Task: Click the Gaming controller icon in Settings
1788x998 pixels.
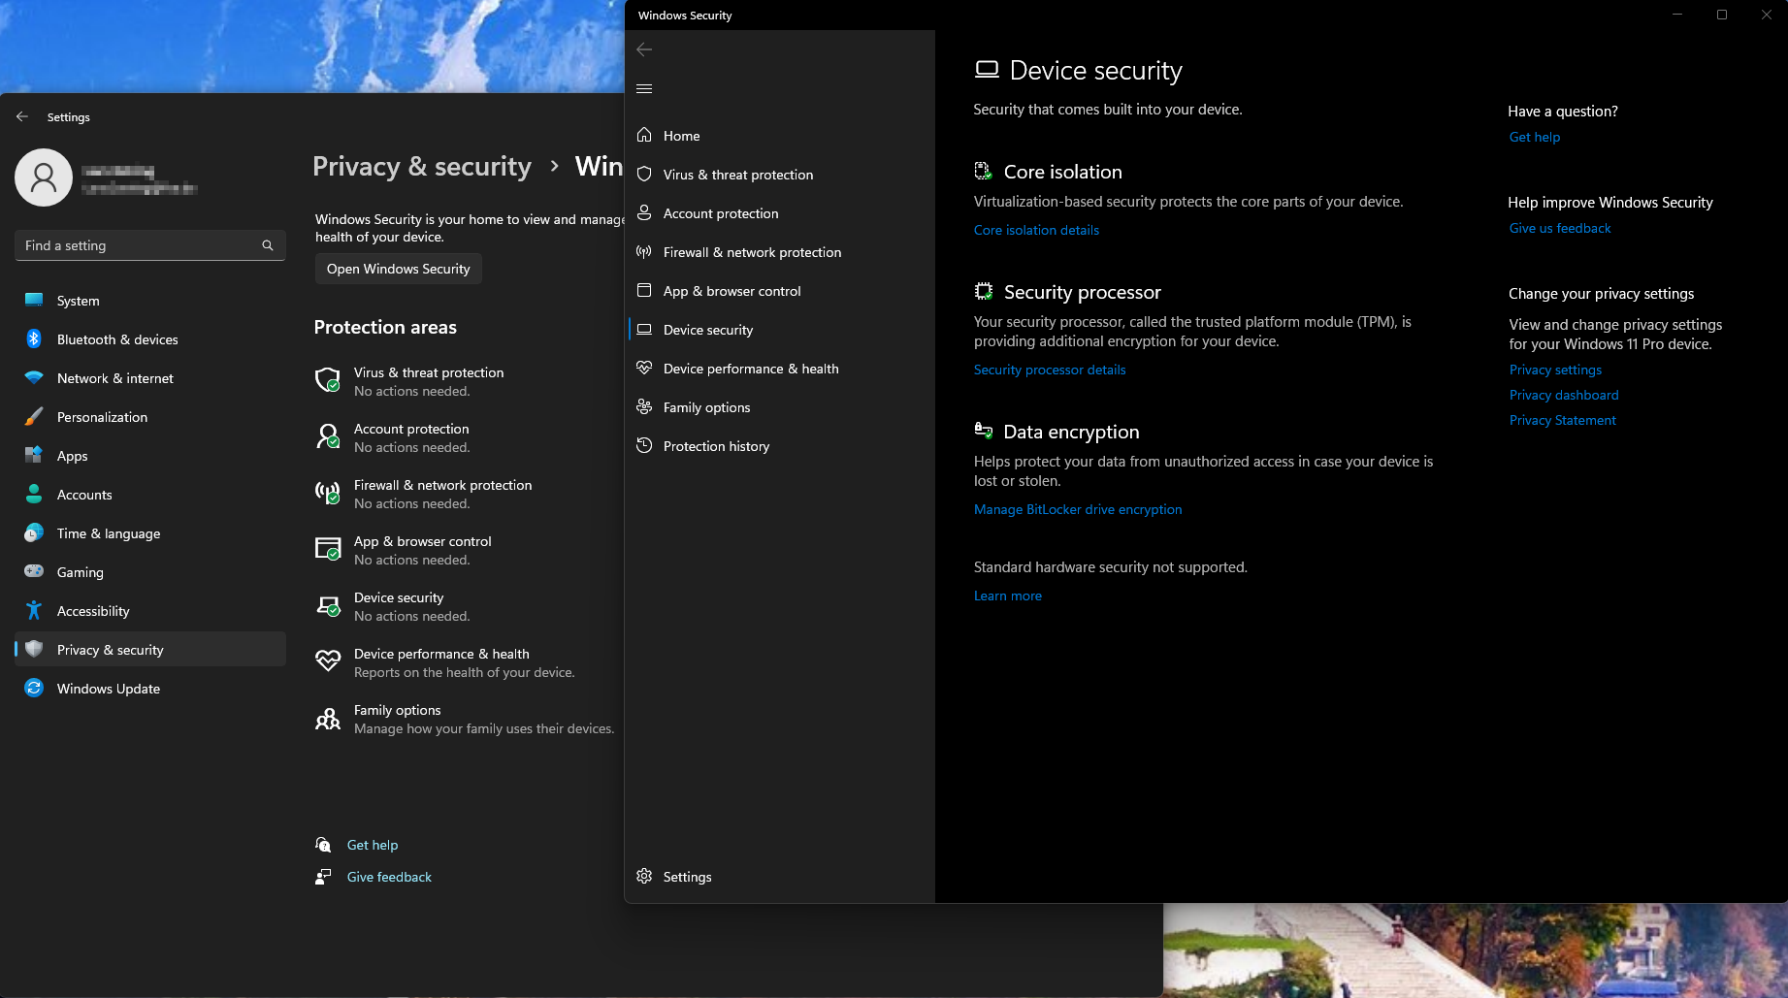Action: coord(34,571)
